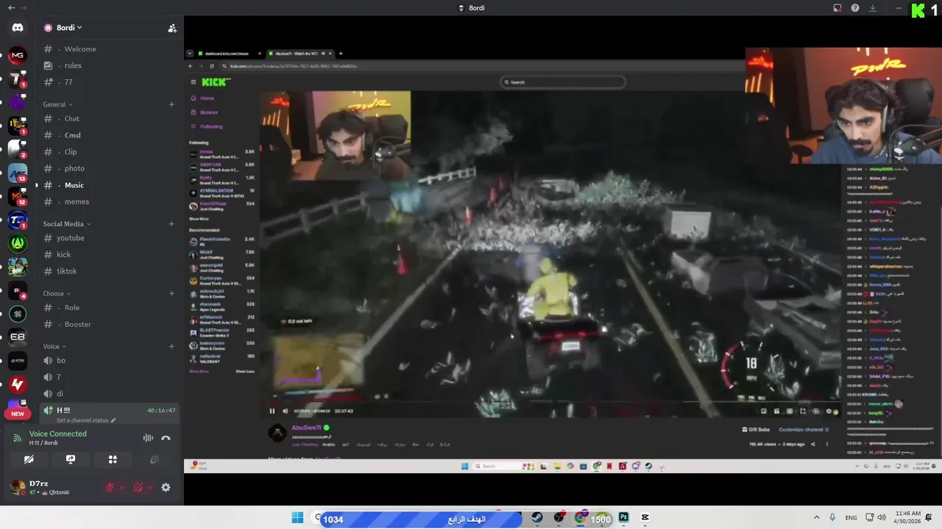Open the tiktok channel
The width and height of the screenshot is (942, 529).
coord(109,271)
